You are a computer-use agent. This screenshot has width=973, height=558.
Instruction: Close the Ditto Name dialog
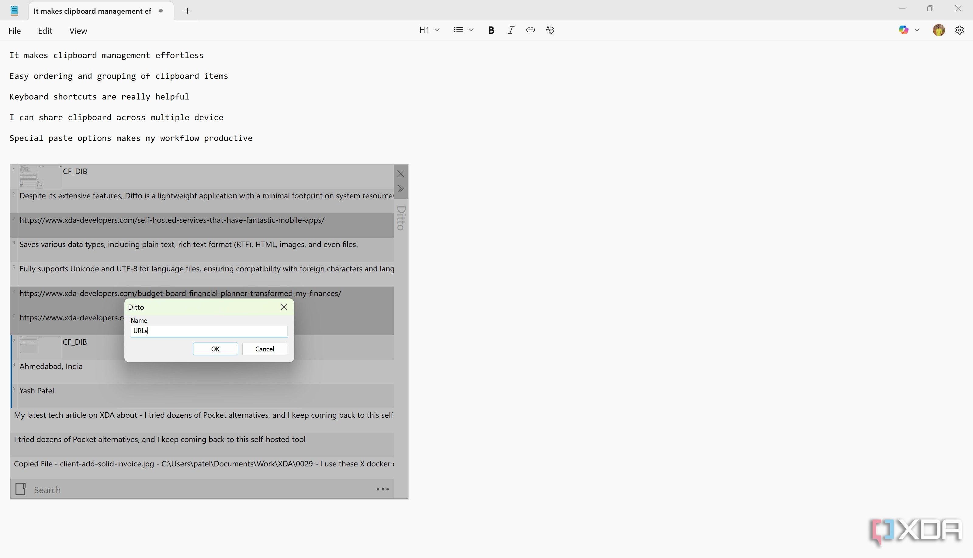click(284, 307)
